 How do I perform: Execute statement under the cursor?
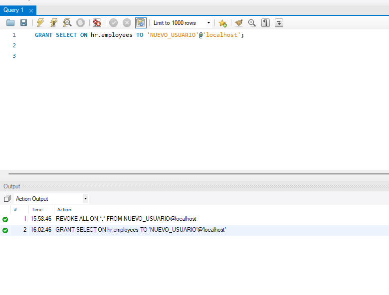pos(54,23)
